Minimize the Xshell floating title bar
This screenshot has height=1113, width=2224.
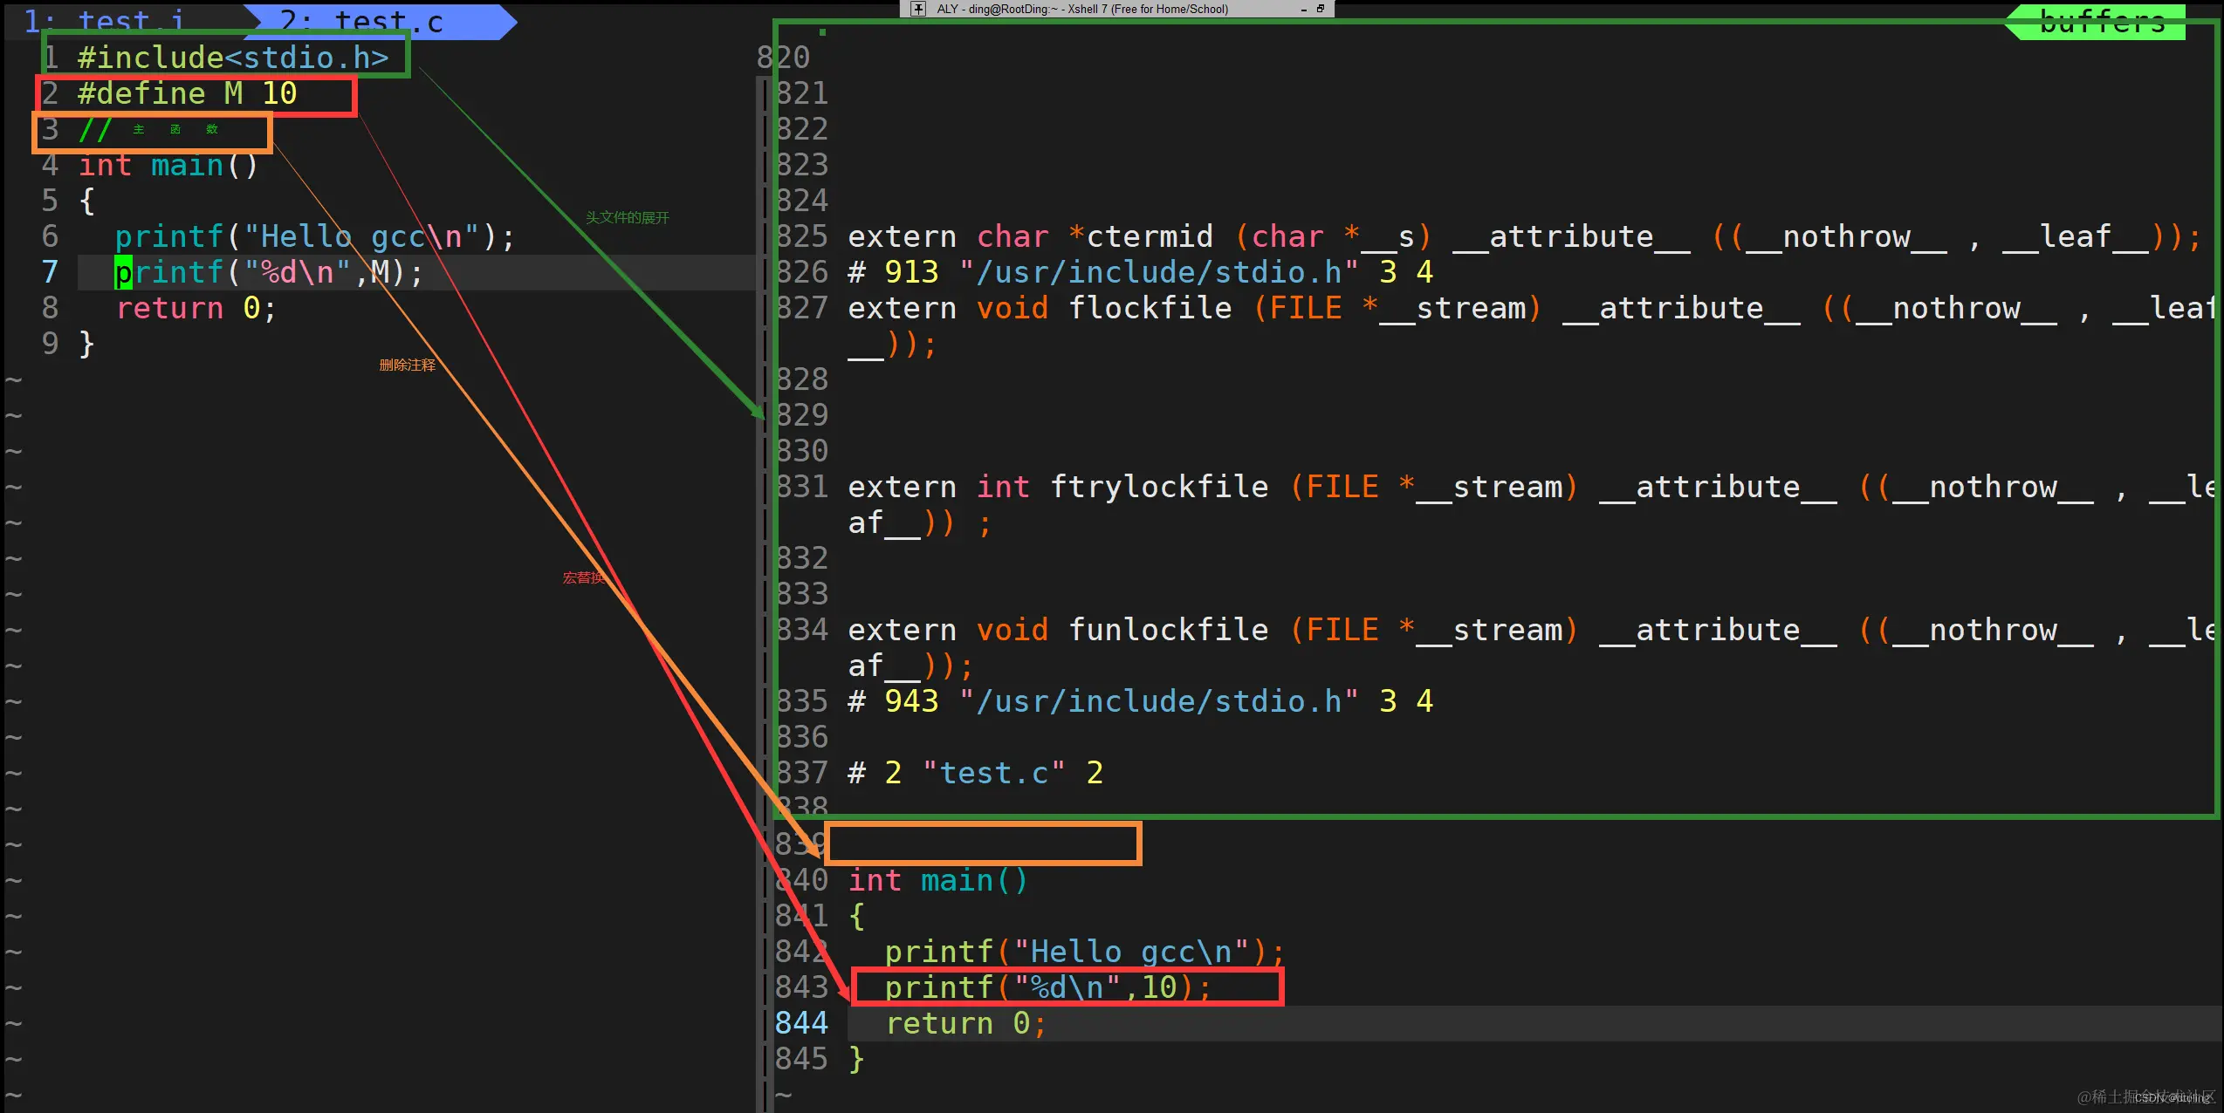click(1303, 9)
